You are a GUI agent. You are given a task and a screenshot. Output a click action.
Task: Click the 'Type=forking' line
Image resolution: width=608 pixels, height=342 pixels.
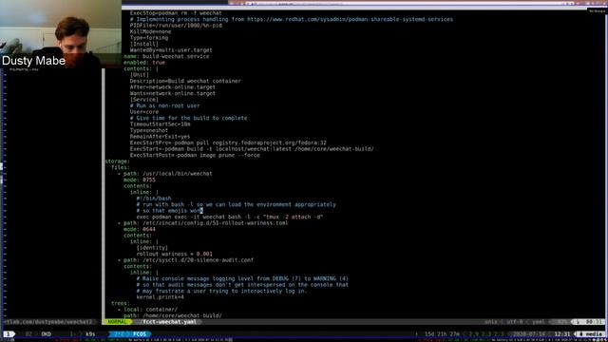point(149,38)
